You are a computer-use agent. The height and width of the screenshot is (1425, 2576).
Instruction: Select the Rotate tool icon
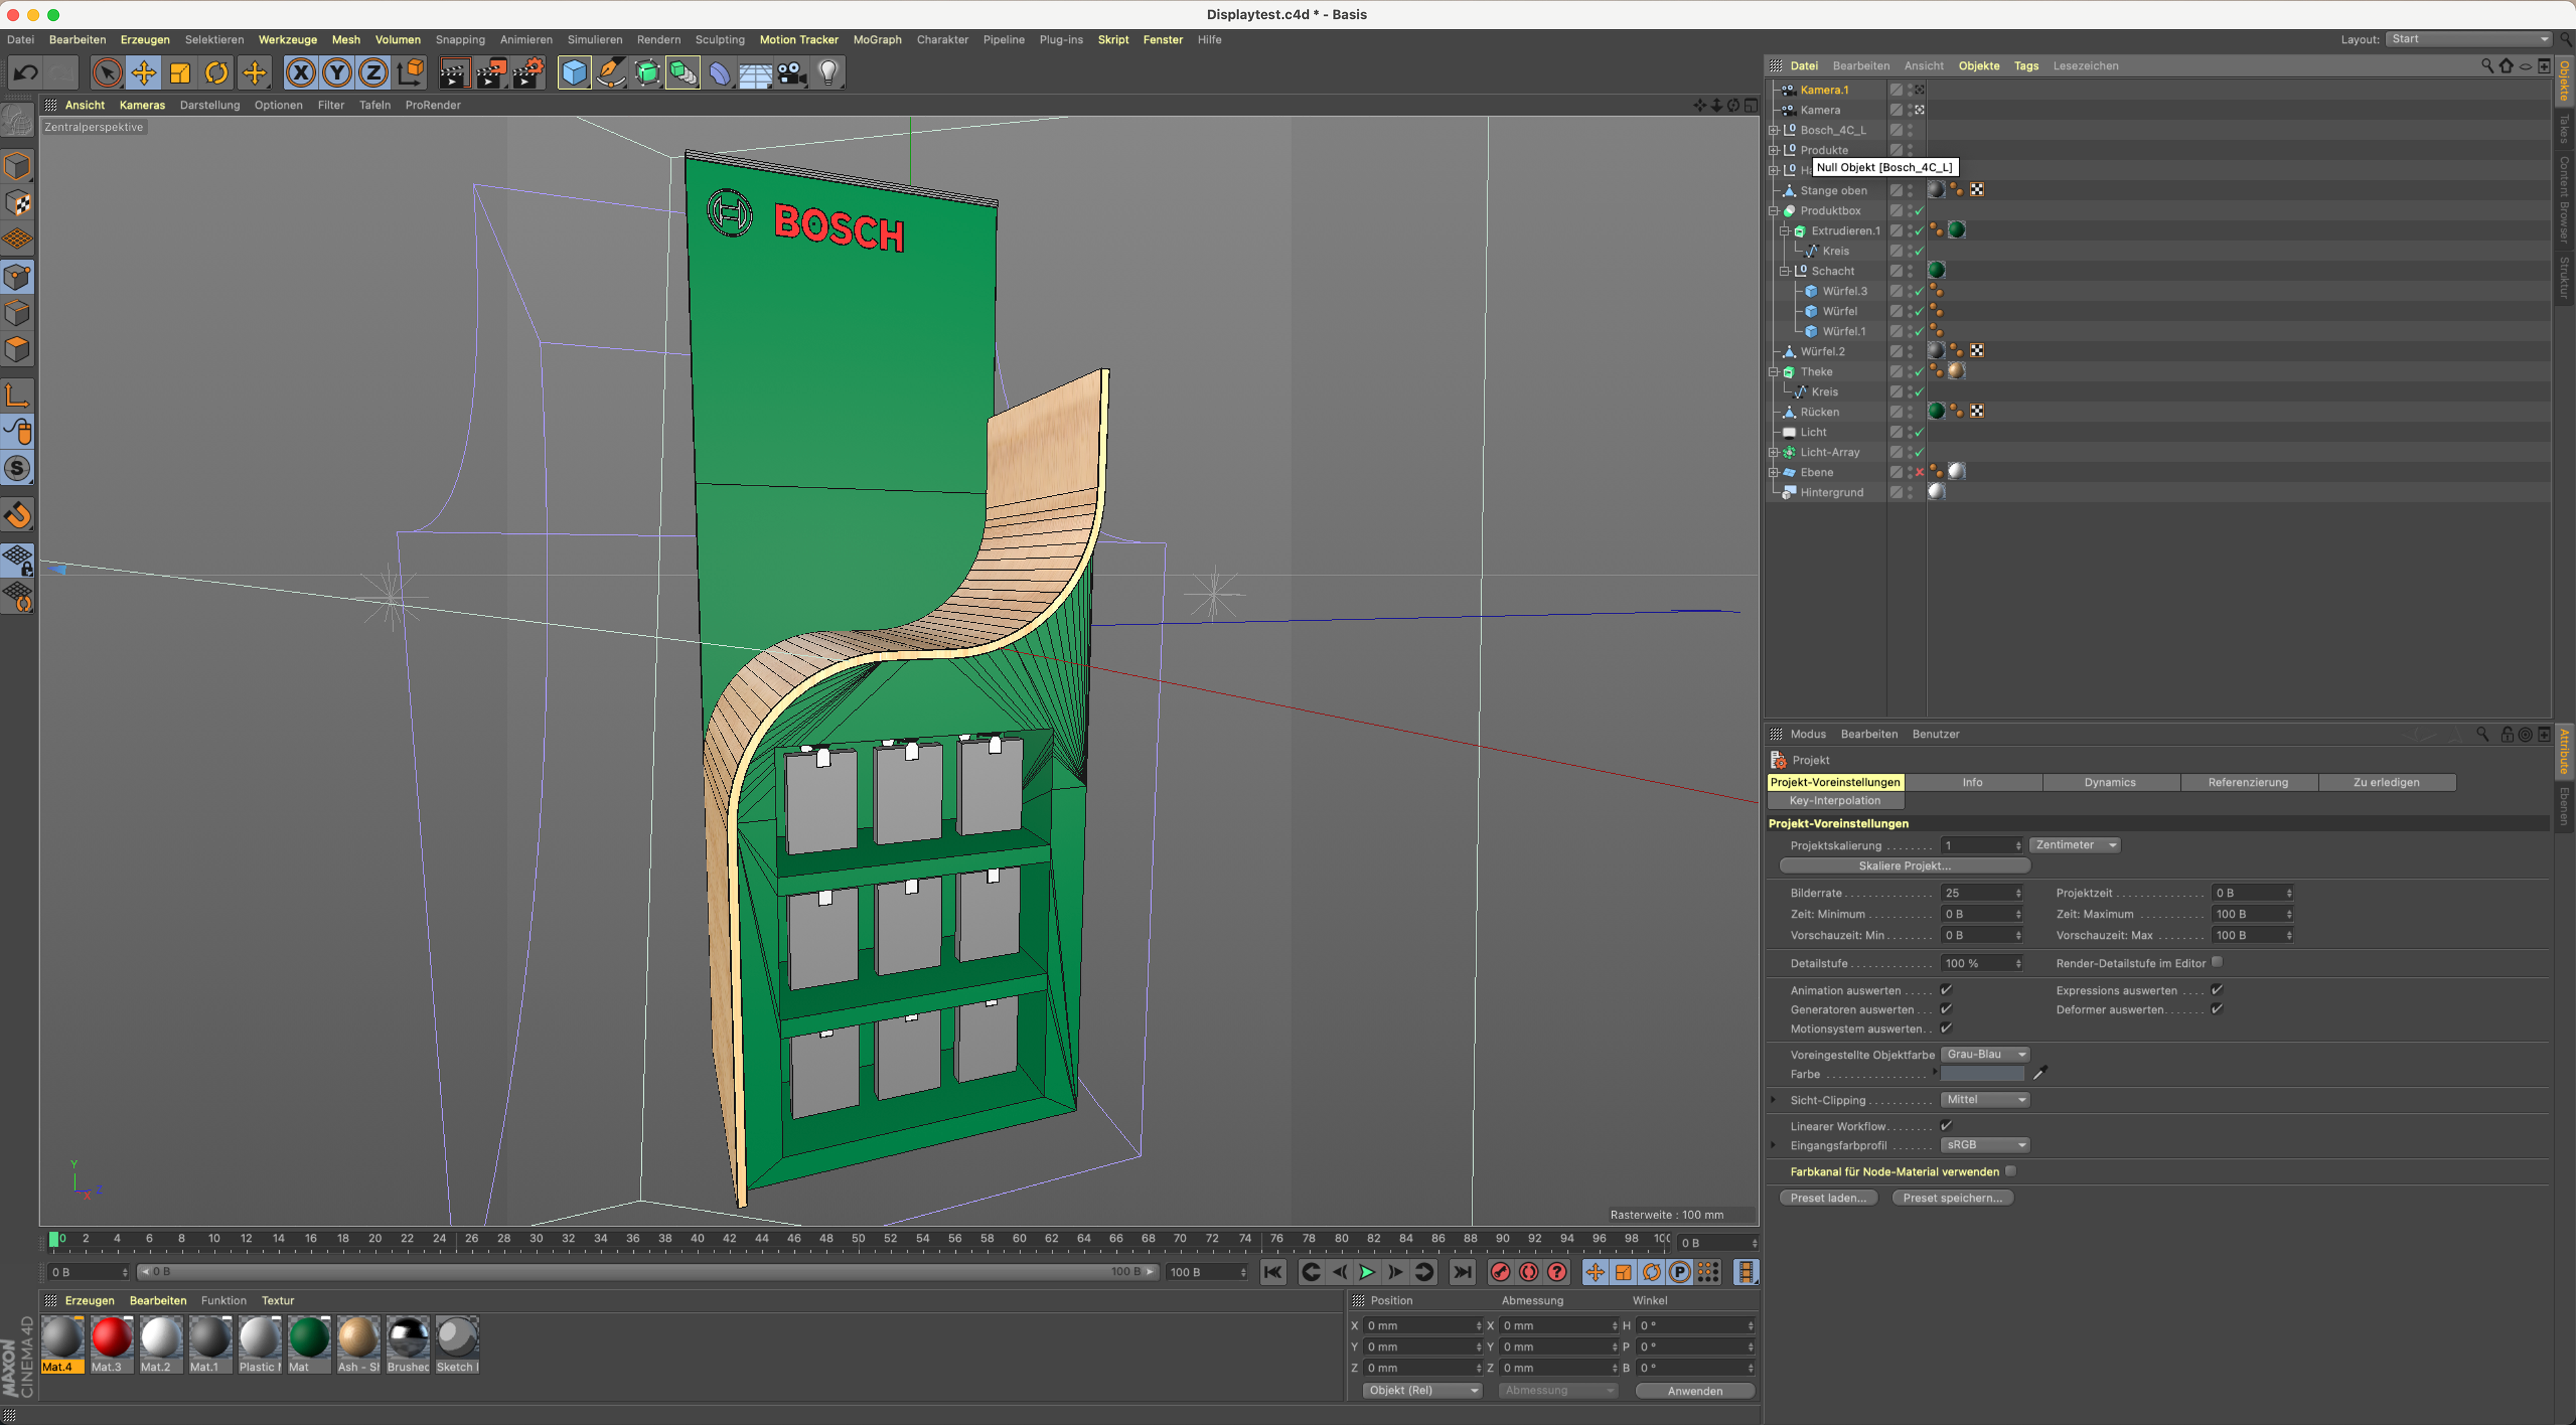pos(216,73)
